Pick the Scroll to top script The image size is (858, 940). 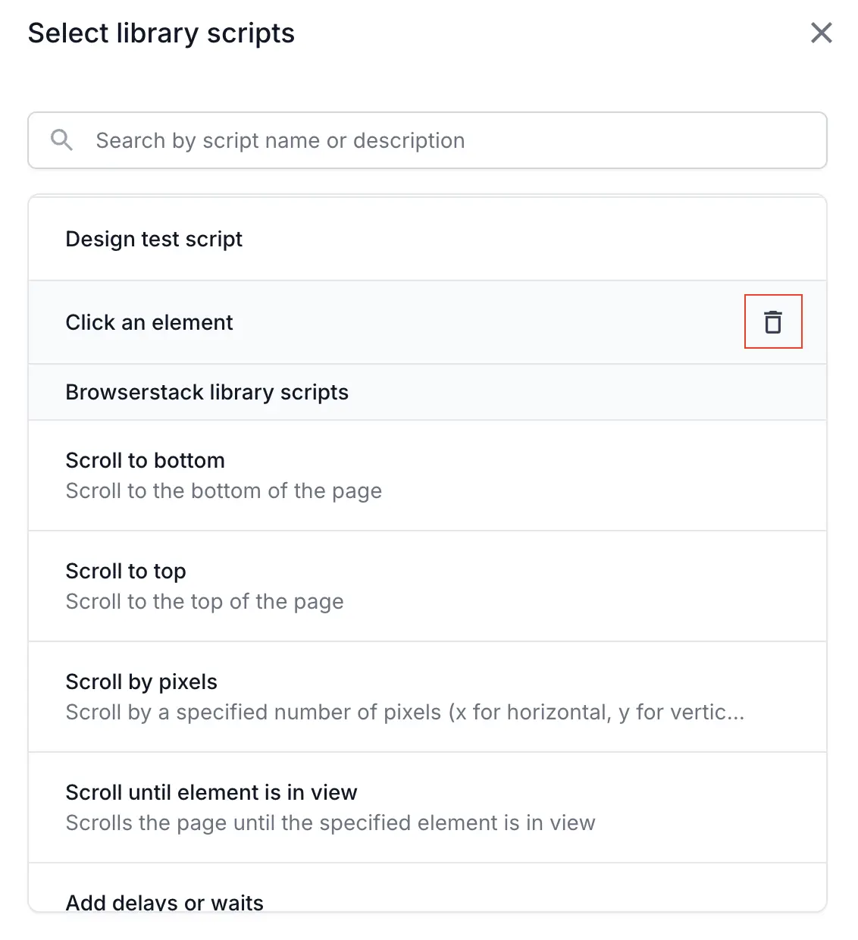pyautogui.click(x=126, y=571)
